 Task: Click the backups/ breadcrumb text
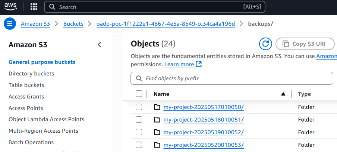pyautogui.click(x=261, y=24)
